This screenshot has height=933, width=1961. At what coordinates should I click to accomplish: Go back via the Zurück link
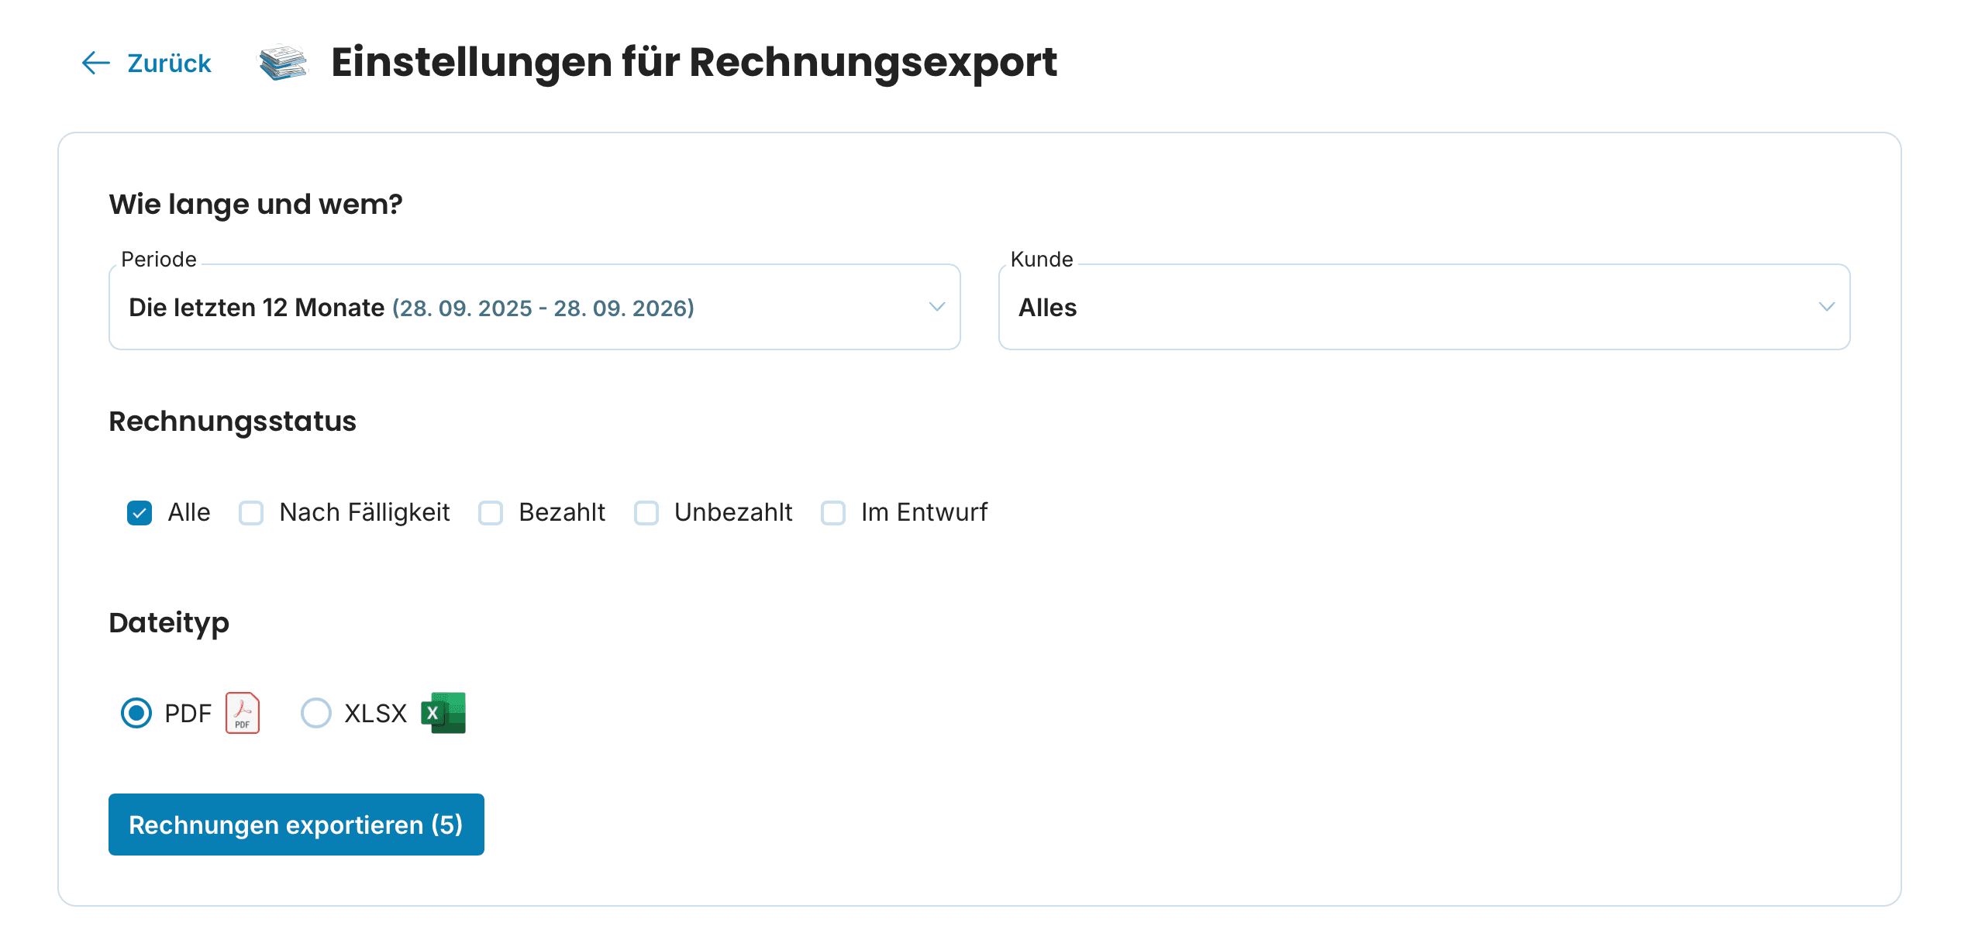point(146,63)
